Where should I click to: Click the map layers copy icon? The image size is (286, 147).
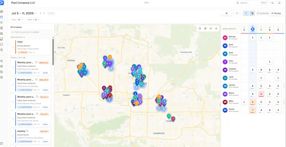pos(205,29)
